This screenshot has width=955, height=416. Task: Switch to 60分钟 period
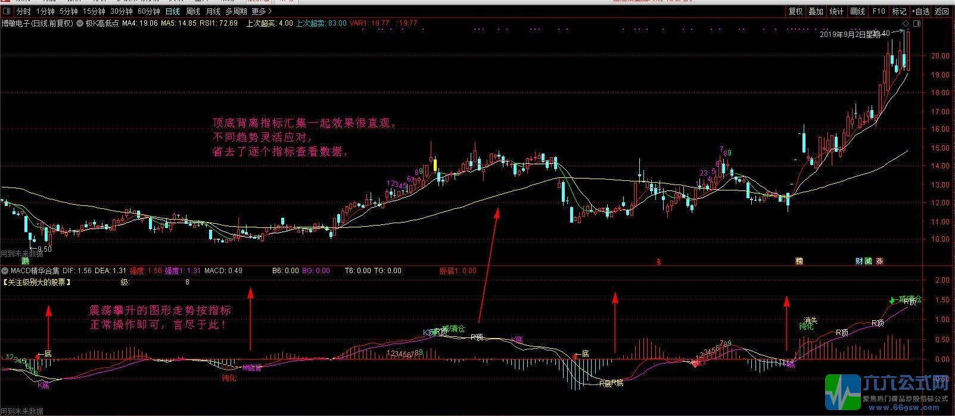point(148,11)
